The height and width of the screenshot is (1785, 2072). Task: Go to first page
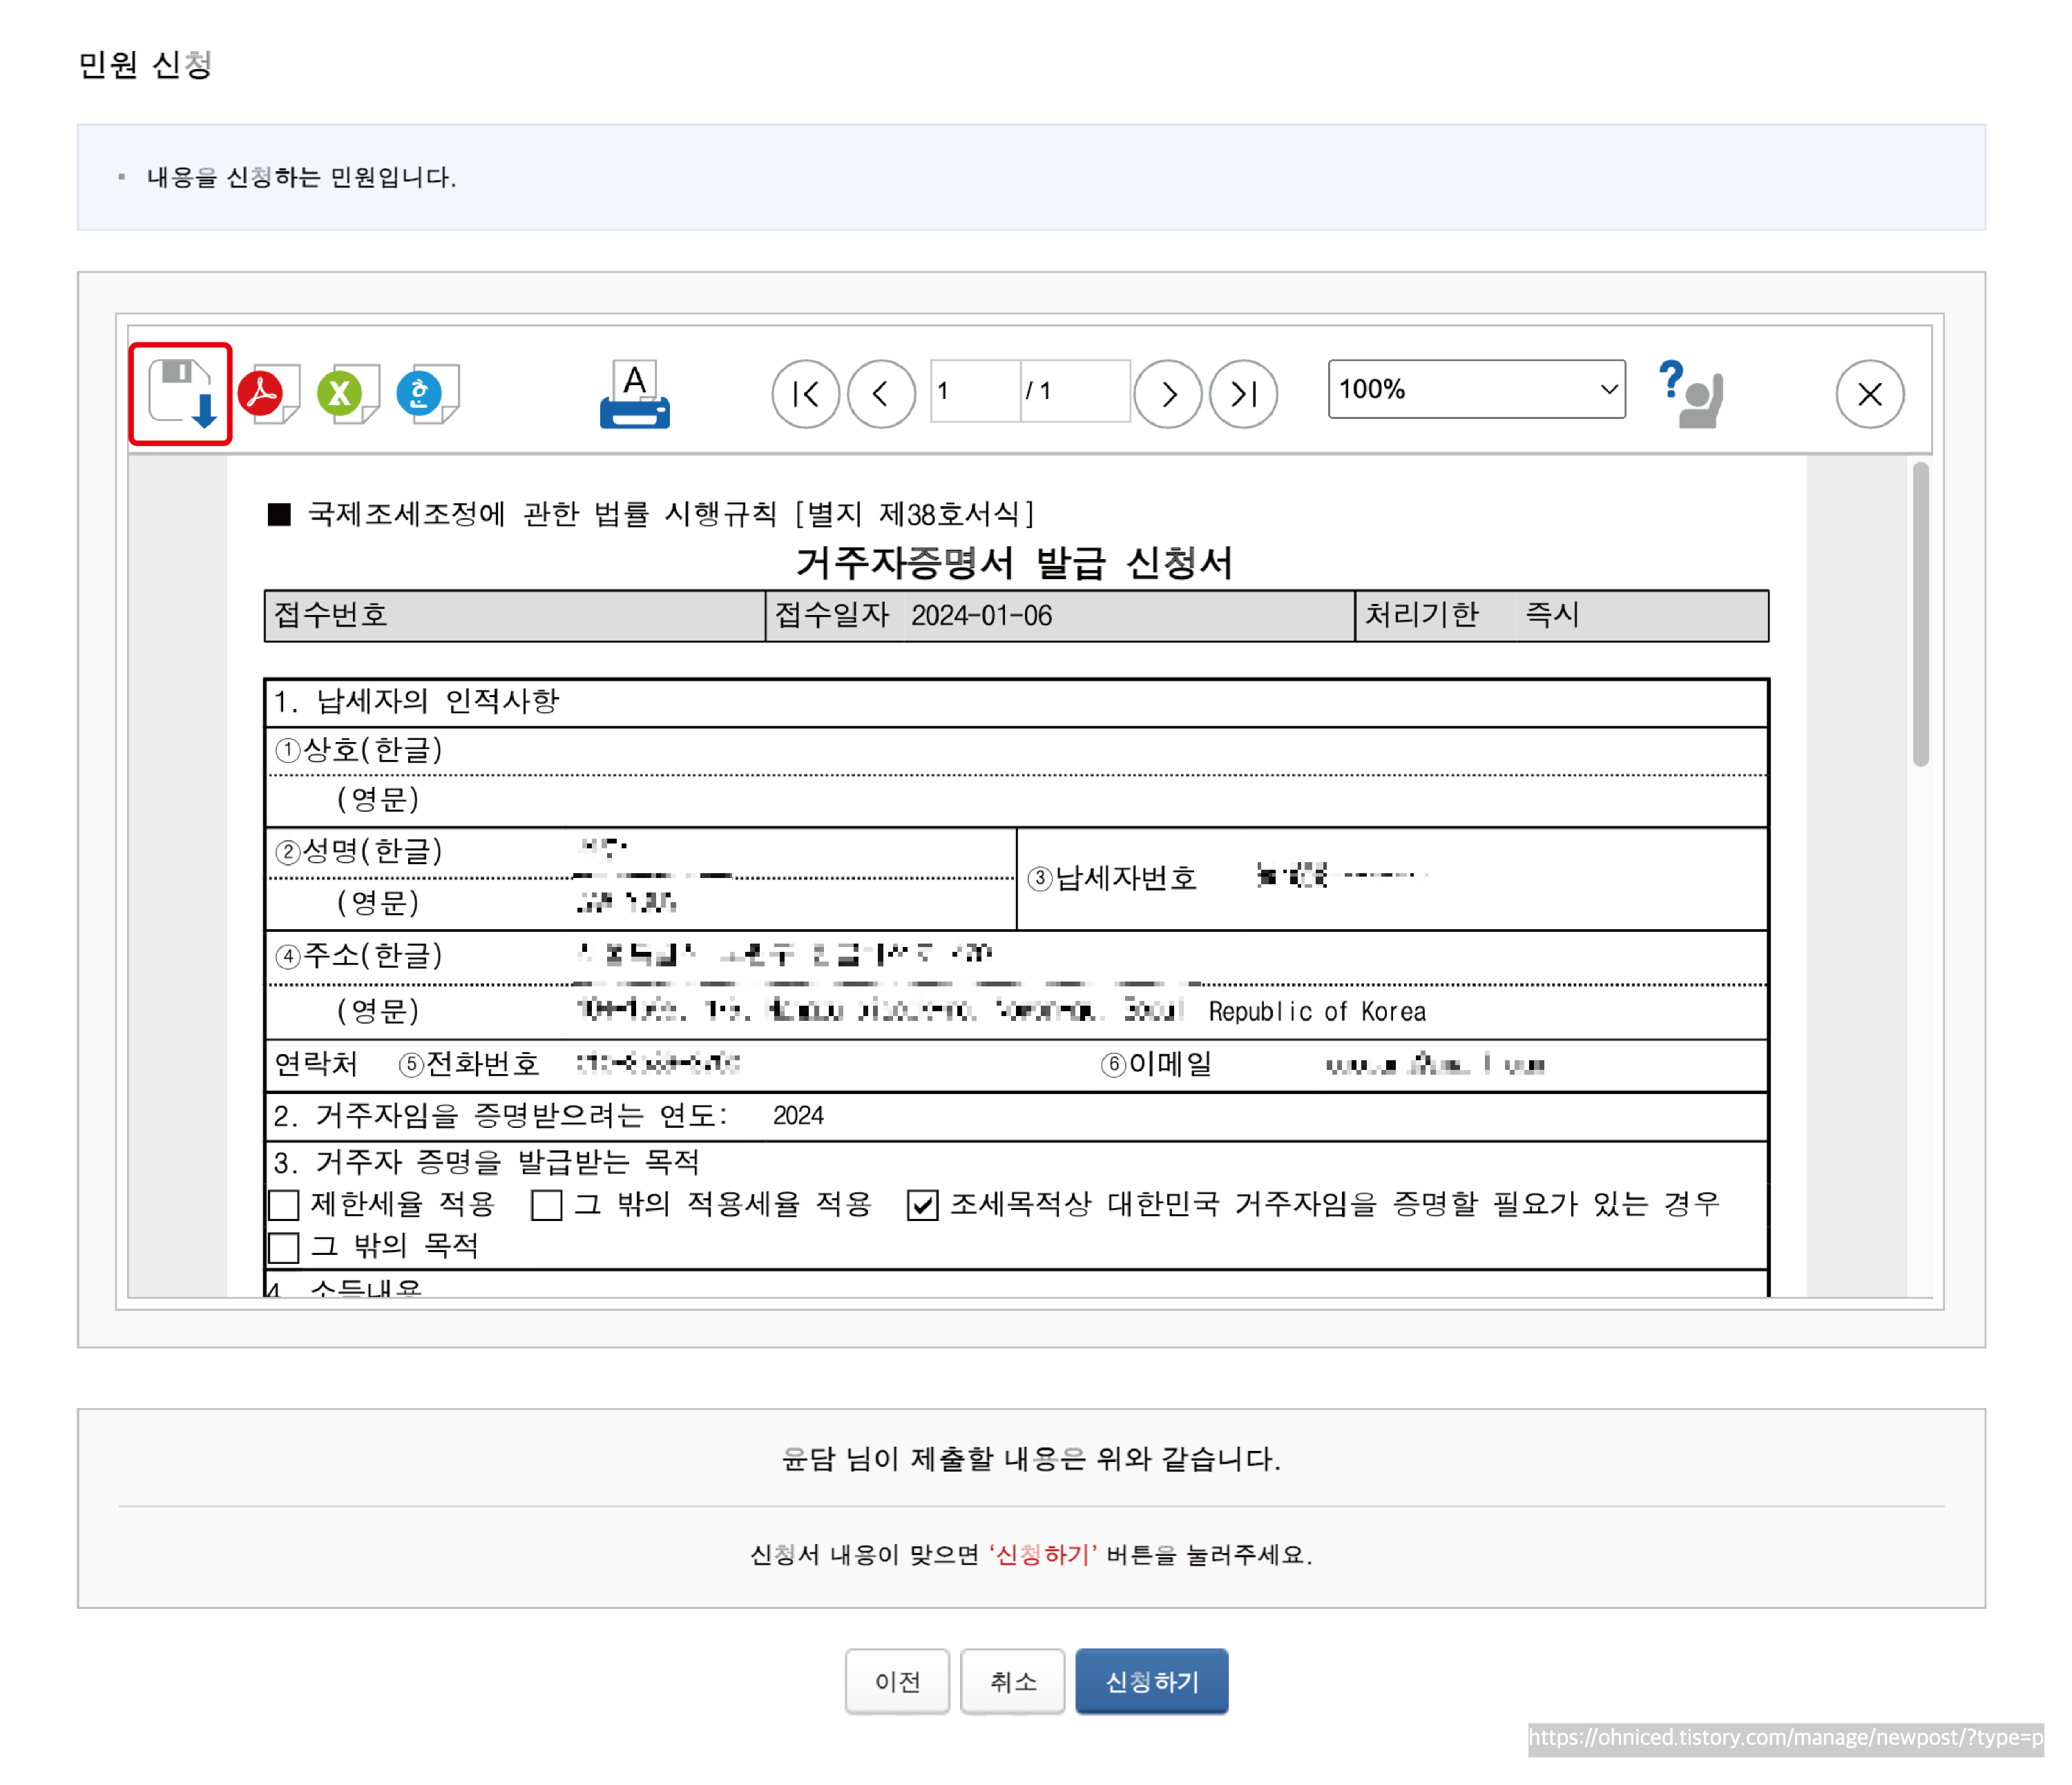[x=805, y=393]
